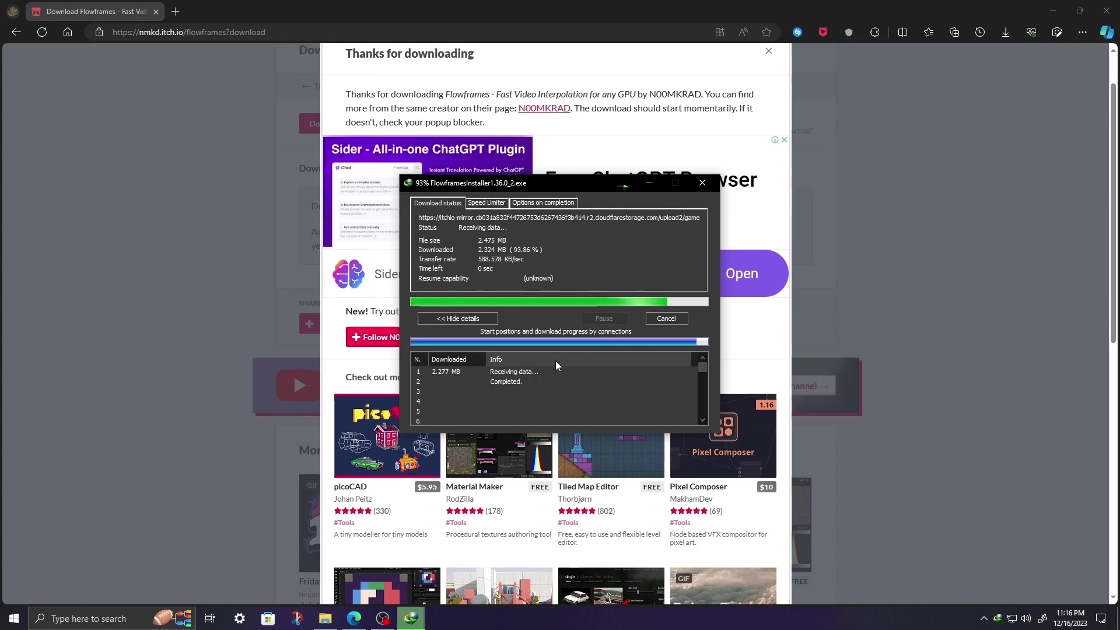Open the notification center icon

point(1101,618)
